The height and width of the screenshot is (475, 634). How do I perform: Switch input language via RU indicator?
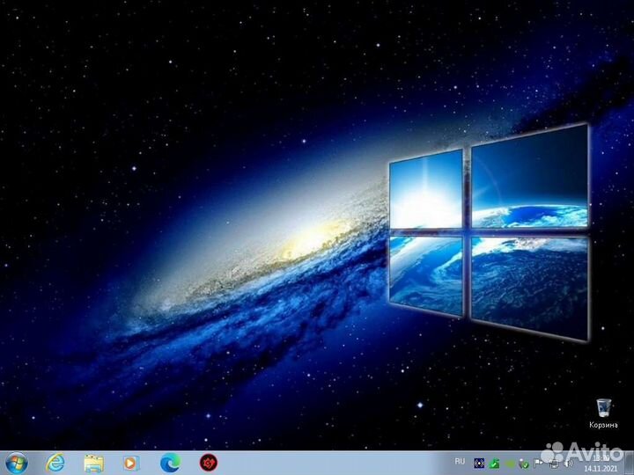tap(460, 462)
